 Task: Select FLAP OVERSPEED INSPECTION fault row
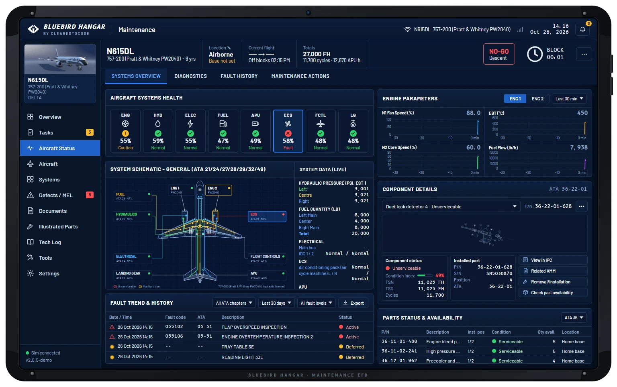tap(239, 327)
